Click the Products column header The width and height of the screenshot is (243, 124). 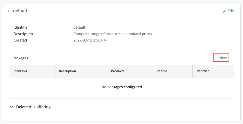pos(117,71)
